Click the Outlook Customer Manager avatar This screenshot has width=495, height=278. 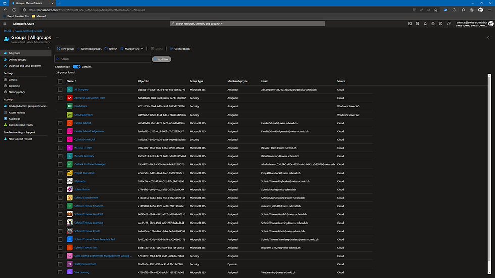pos(70,164)
